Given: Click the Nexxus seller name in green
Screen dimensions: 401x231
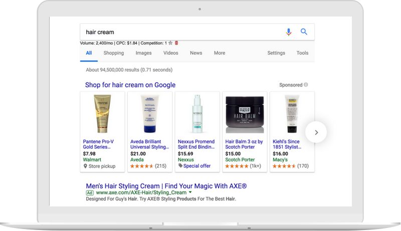Looking at the screenshot, I should point(185,160).
